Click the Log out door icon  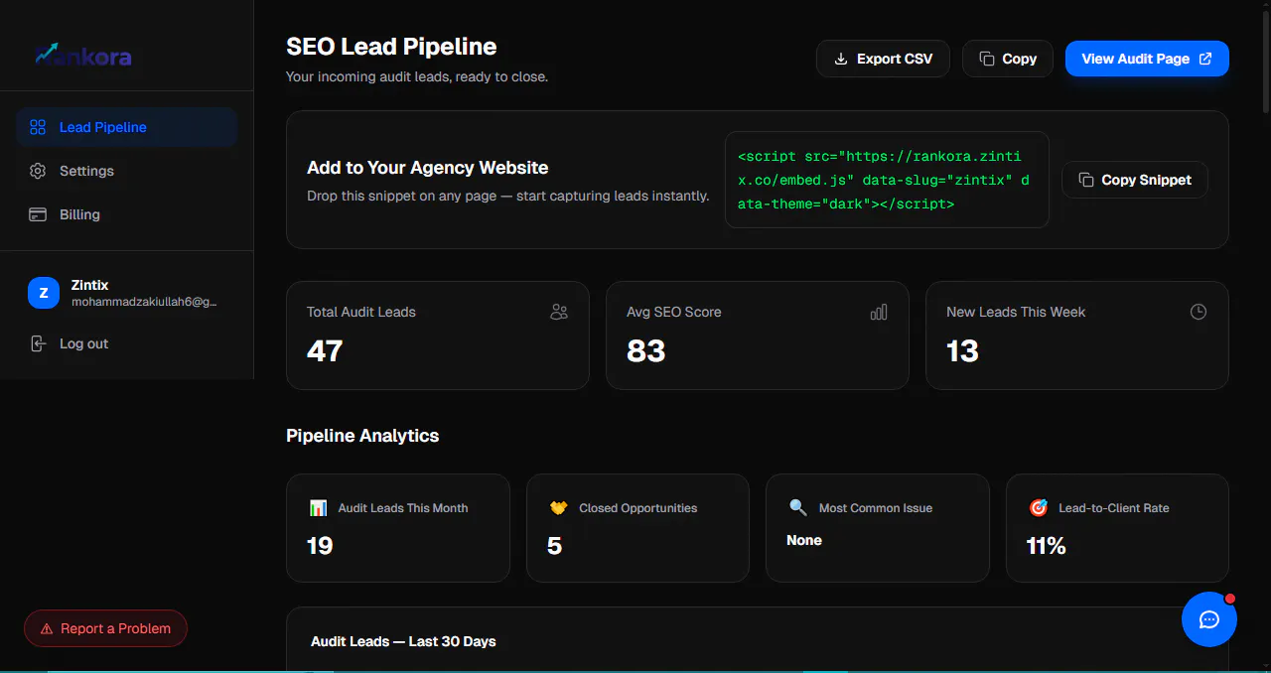[38, 343]
